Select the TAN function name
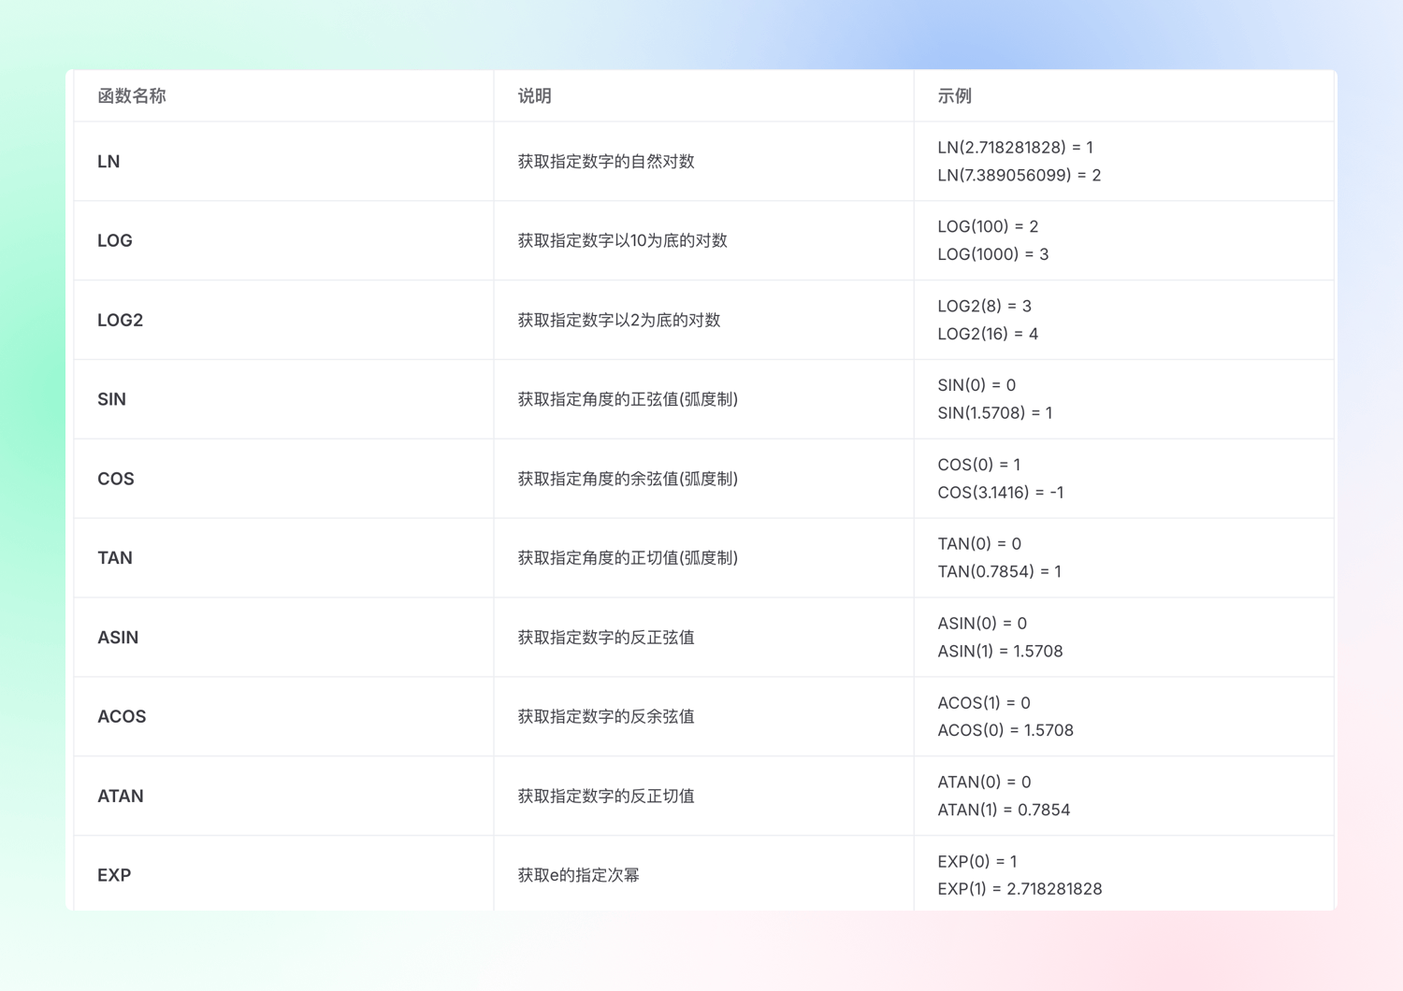The height and width of the screenshot is (991, 1403). pos(115,558)
